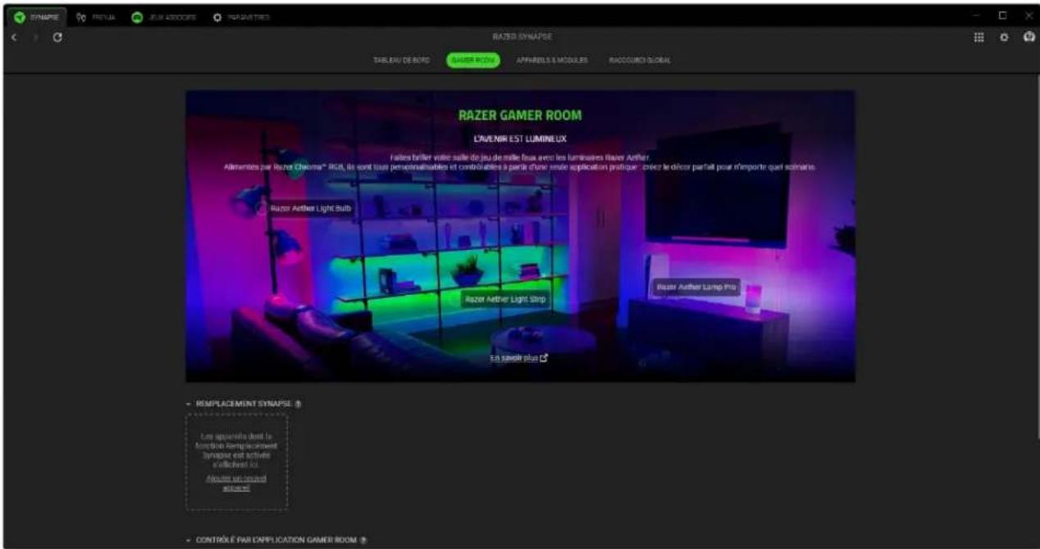Open the Paramètres top tab

241,16
